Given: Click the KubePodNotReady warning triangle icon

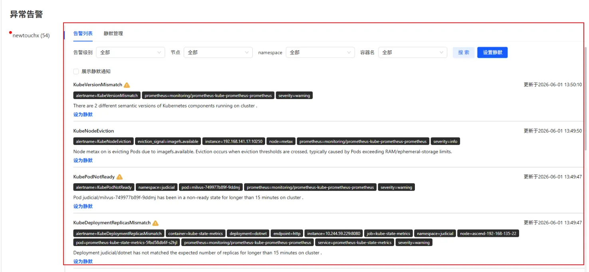Looking at the screenshot, I should click(119, 177).
